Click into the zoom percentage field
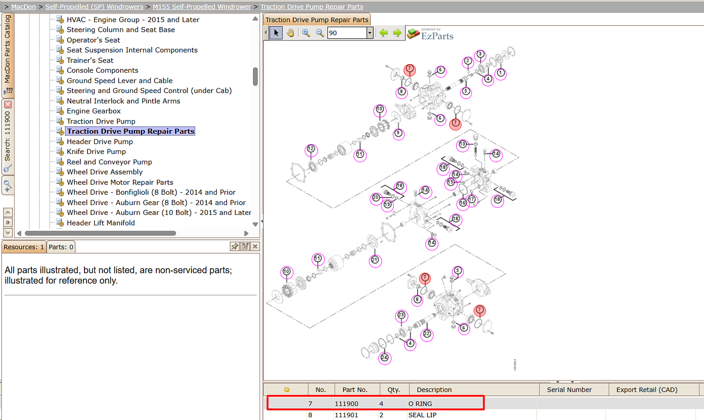Image resolution: width=704 pixels, height=420 pixels. 347,33
